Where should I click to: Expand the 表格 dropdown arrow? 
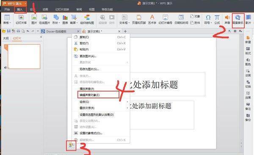pos(10,23)
